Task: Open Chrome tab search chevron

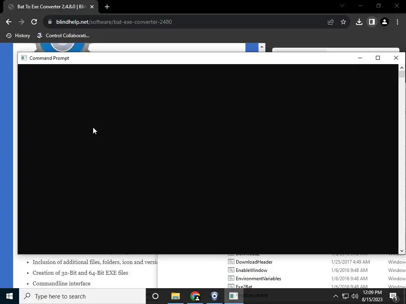Action: (x=342, y=6)
